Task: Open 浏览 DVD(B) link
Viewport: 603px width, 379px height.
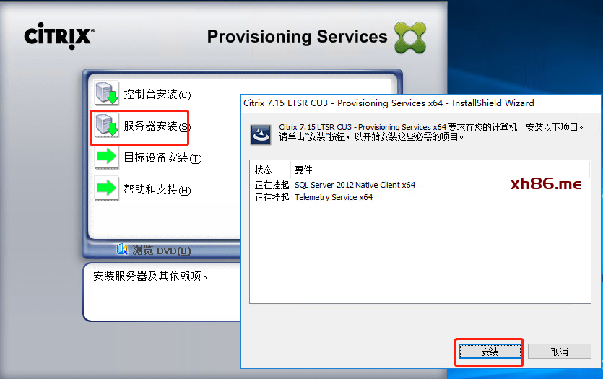Action: pos(162,251)
